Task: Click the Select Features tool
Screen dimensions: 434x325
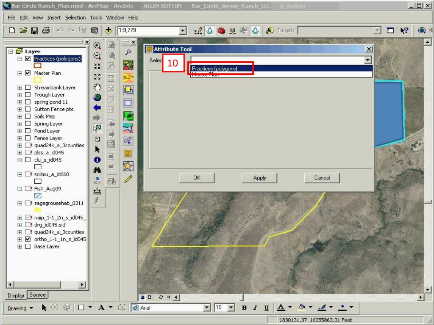Action: pos(97,129)
